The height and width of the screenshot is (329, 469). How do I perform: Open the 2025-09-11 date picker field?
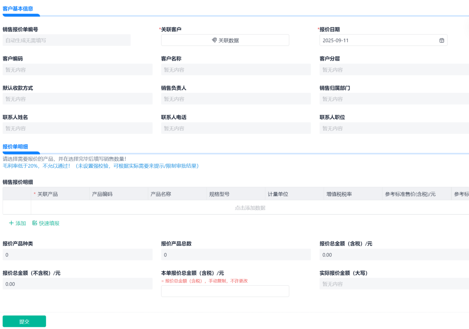coord(379,40)
